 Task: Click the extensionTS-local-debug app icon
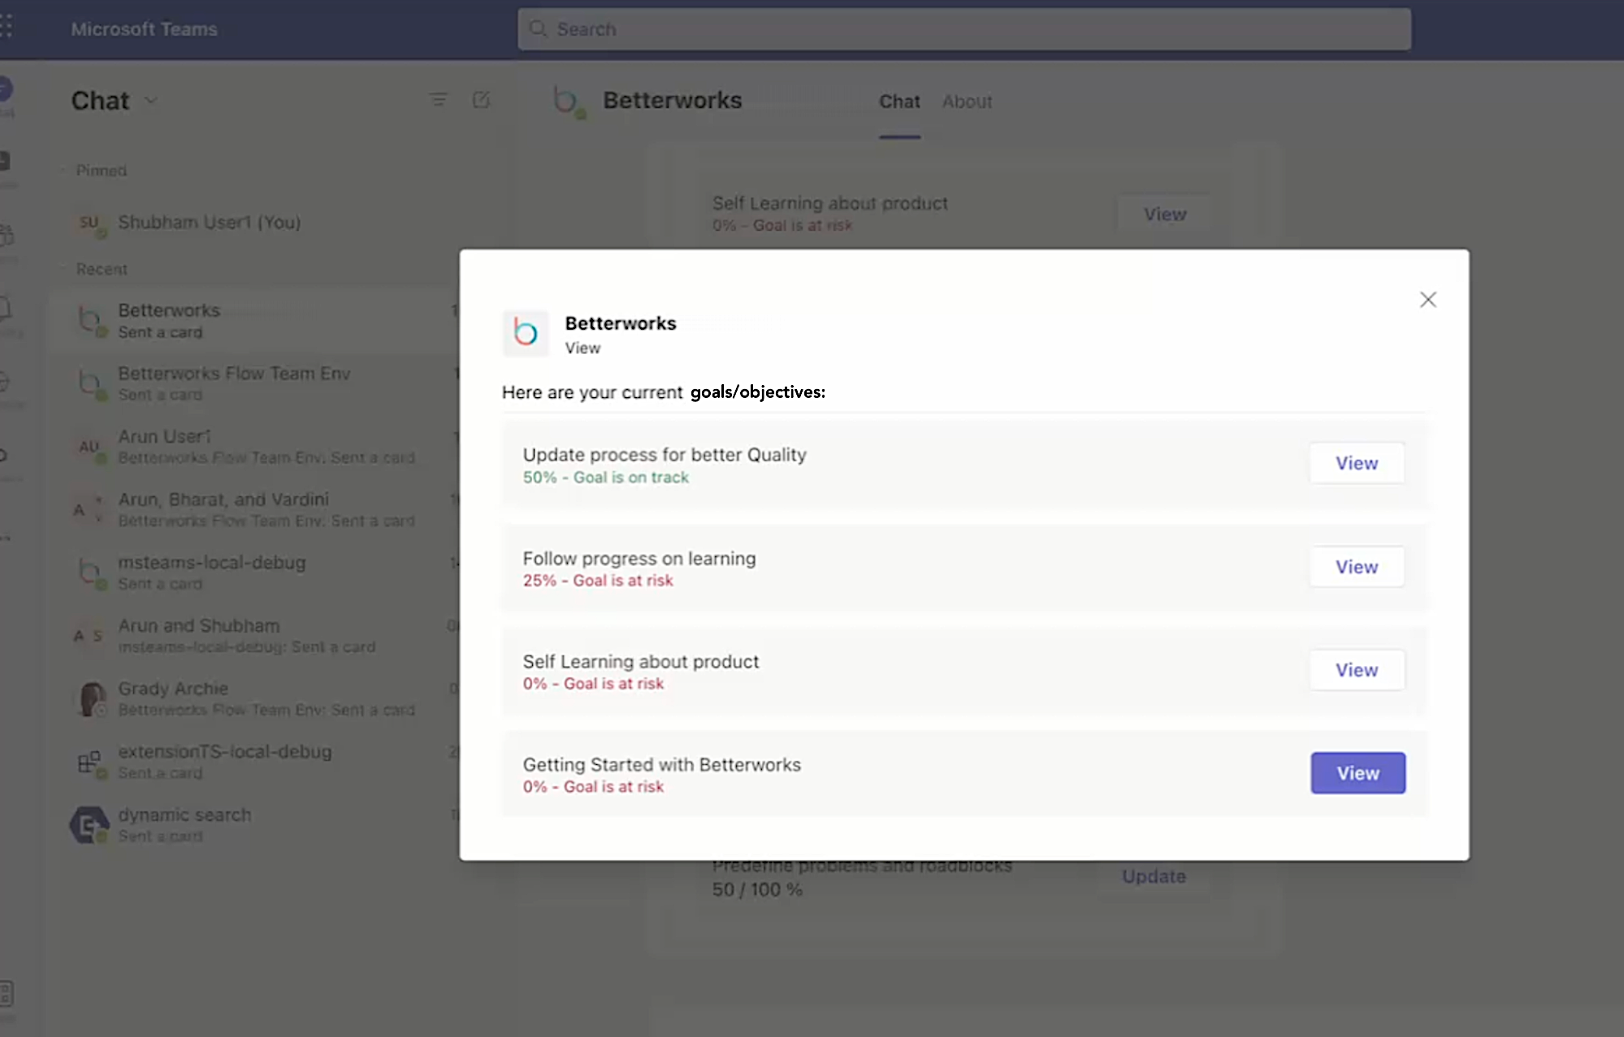[x=89, y=762]
